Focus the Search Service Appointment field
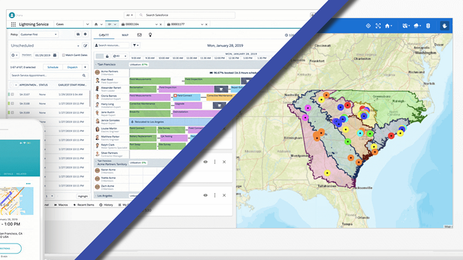The image size is (463, 260). tap(49, 76)
